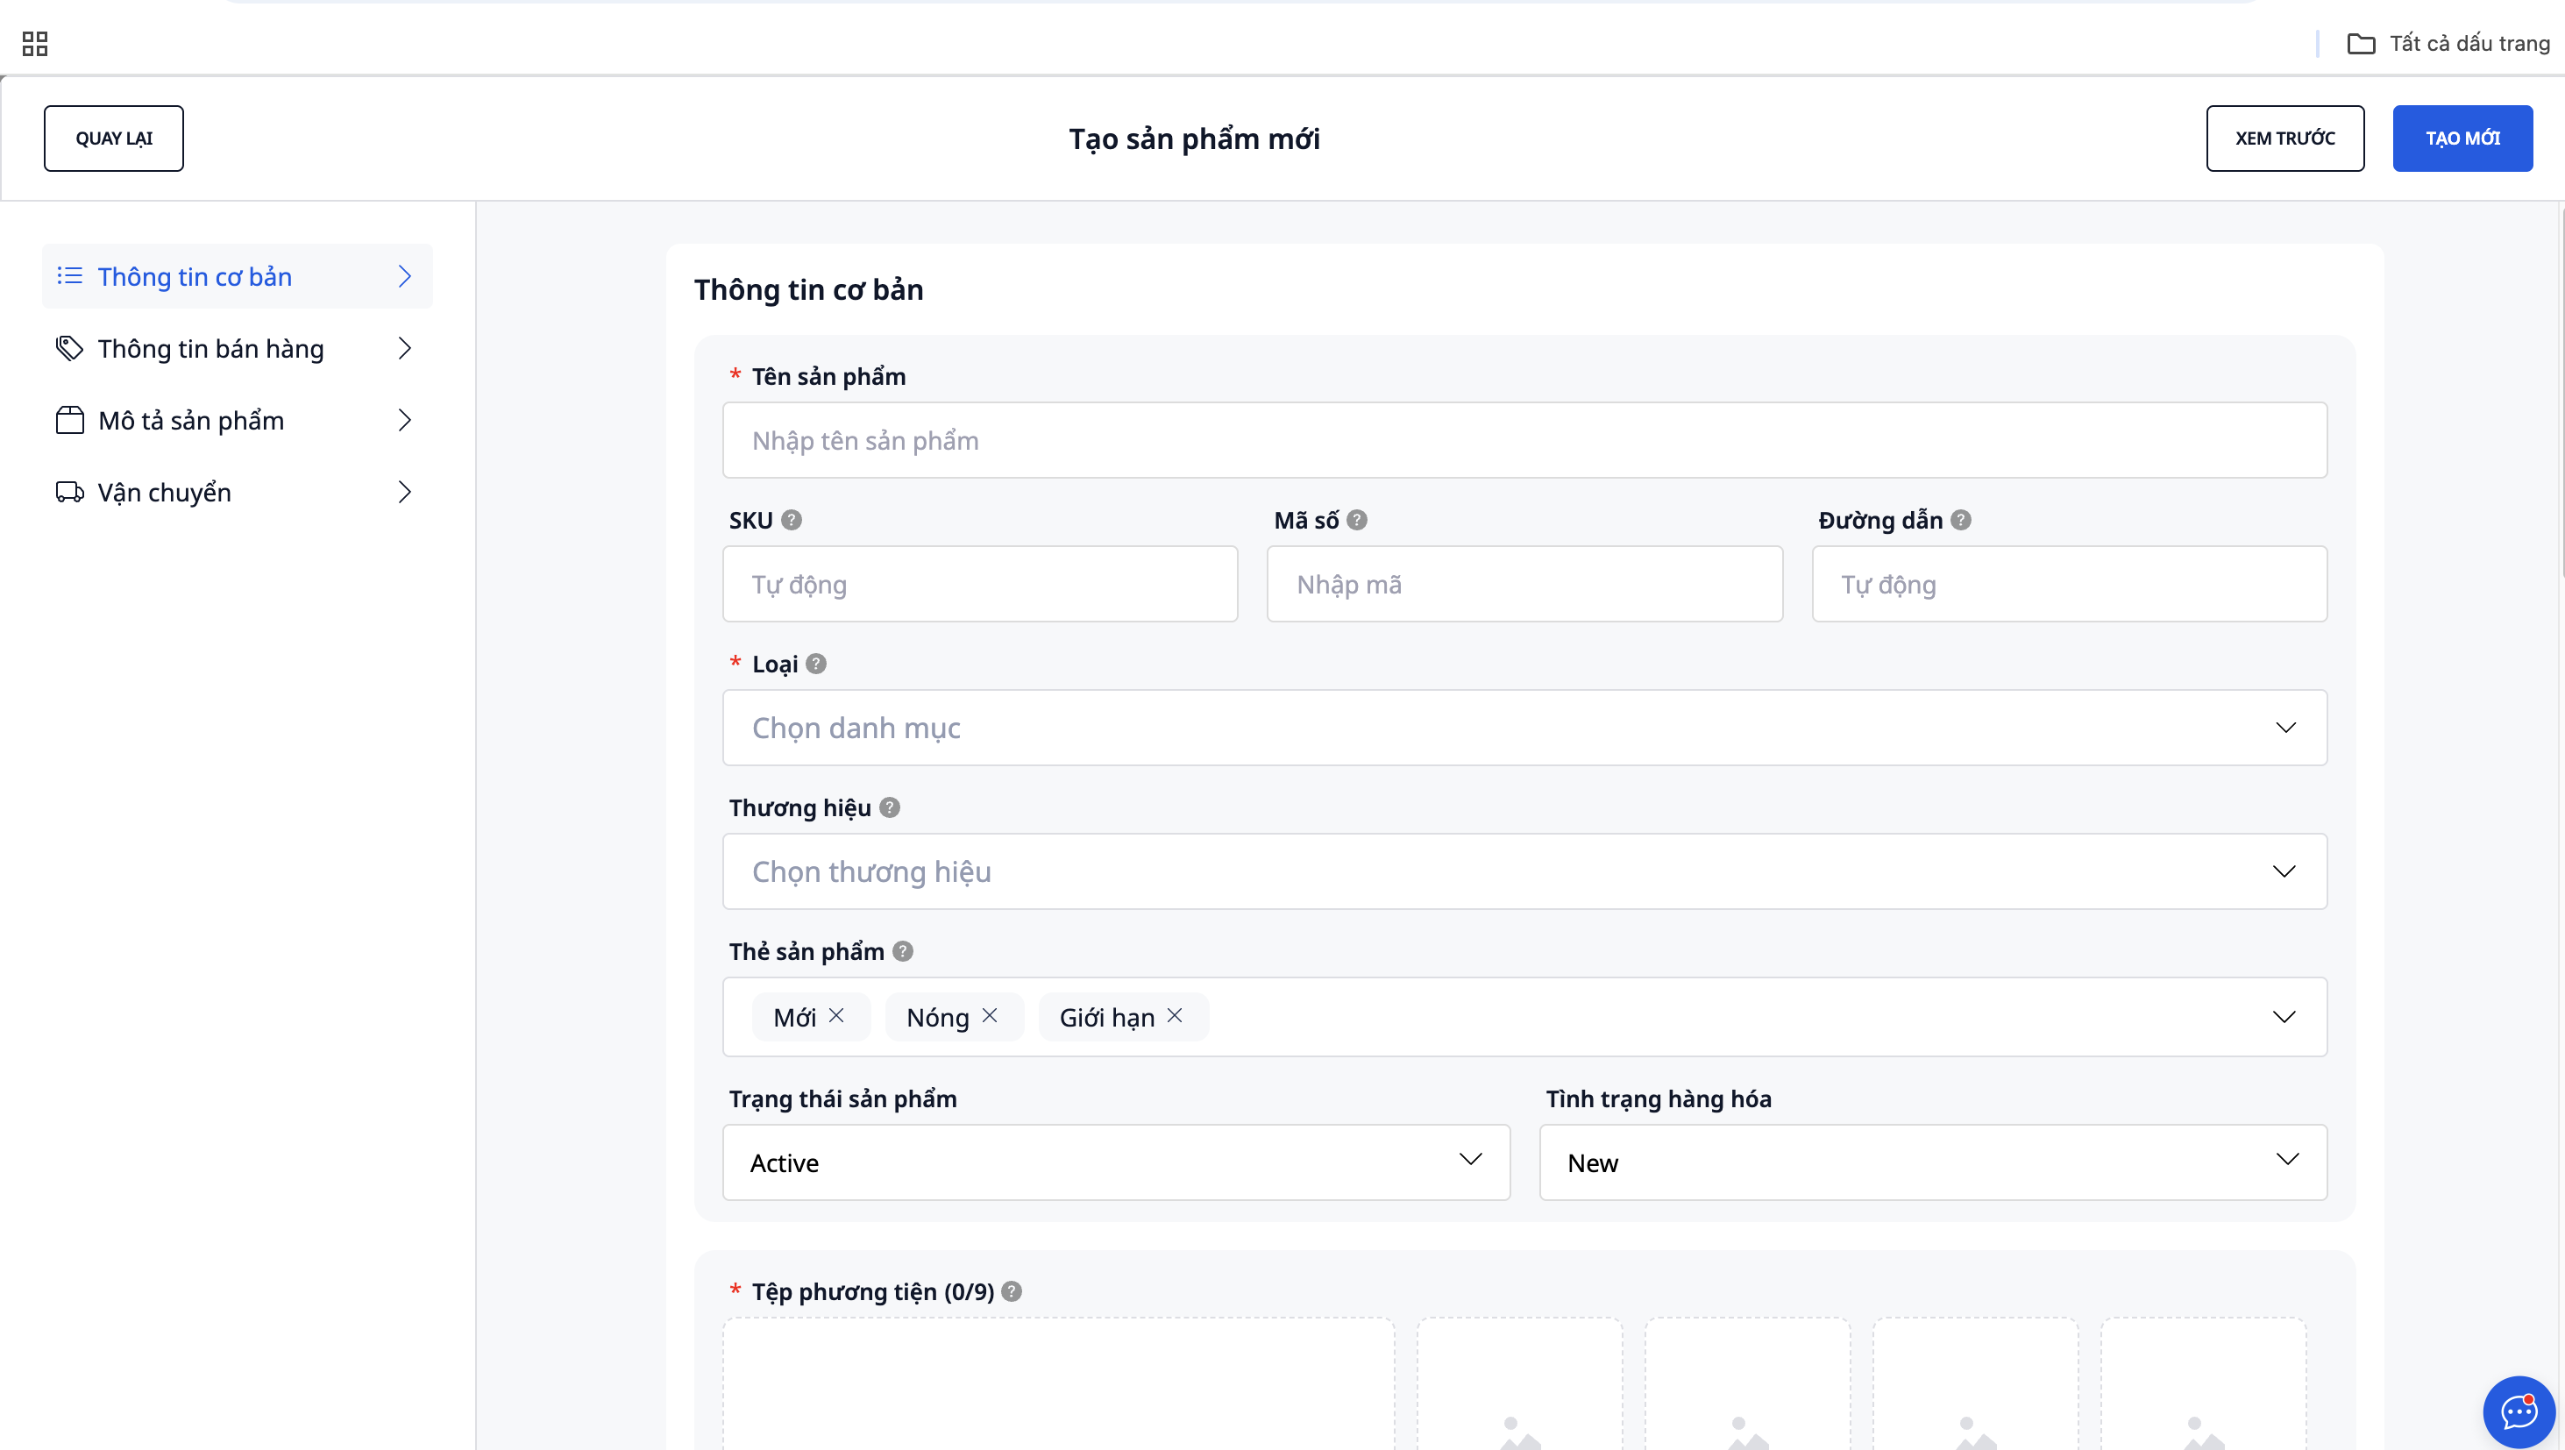Click the apps grid icon
This screenshot has height=1450, width=2565.
[x=35, y=43]
